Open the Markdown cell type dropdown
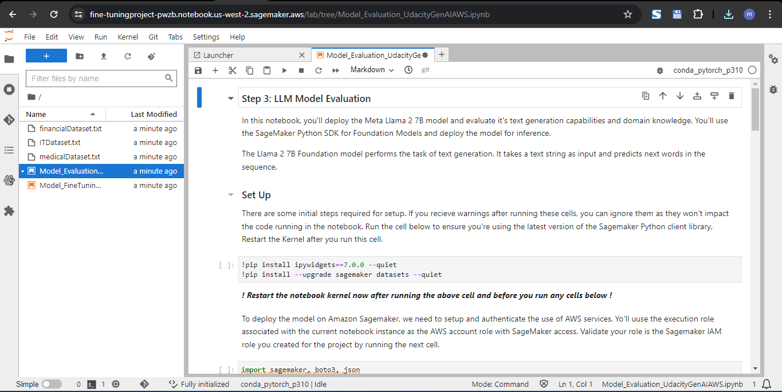The width and height of the screenshot is (782, 392). 371,70
